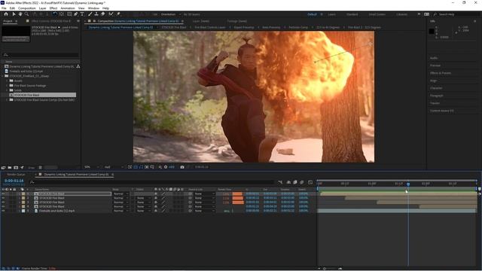Open the Character panel
This screenshot has width=482, height=271.
436,88
